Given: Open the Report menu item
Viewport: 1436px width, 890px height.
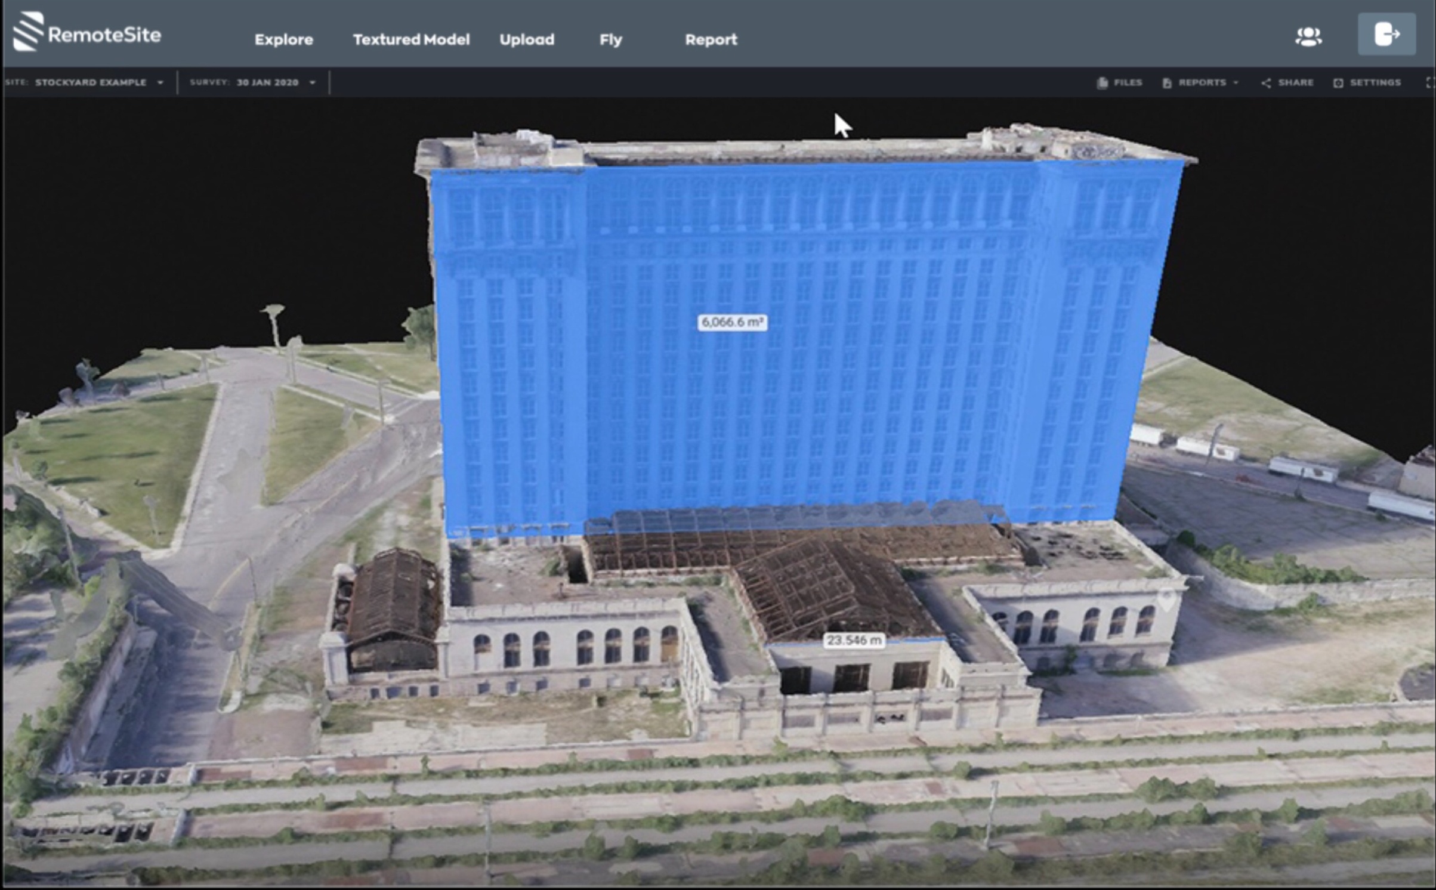Looking at the screenshot, I should [x=711, y=39].
